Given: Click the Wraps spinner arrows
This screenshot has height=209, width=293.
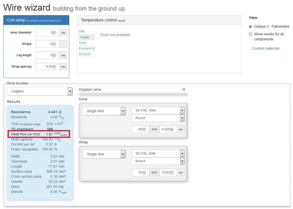Looking at the screenshot, I should [x=54, y=44].
